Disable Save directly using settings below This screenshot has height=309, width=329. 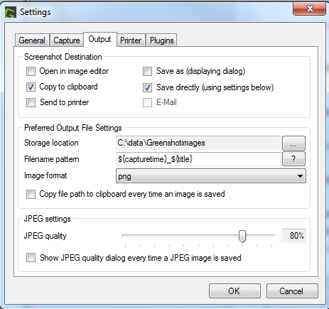[147, 87]
